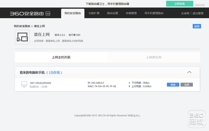This screenshot has height=131, width=209.
Task: Click the 上行网速：0.1KB/s text
Action: pyautogui.click(x=141, y=86)
